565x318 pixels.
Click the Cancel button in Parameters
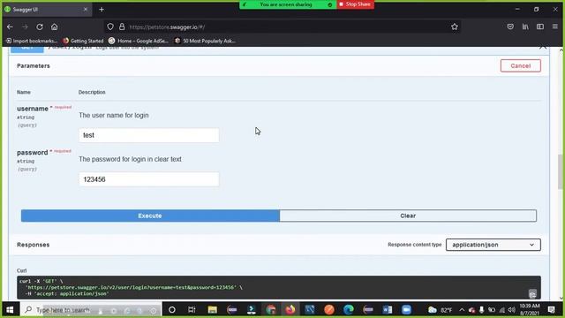[x=520, y=65]
